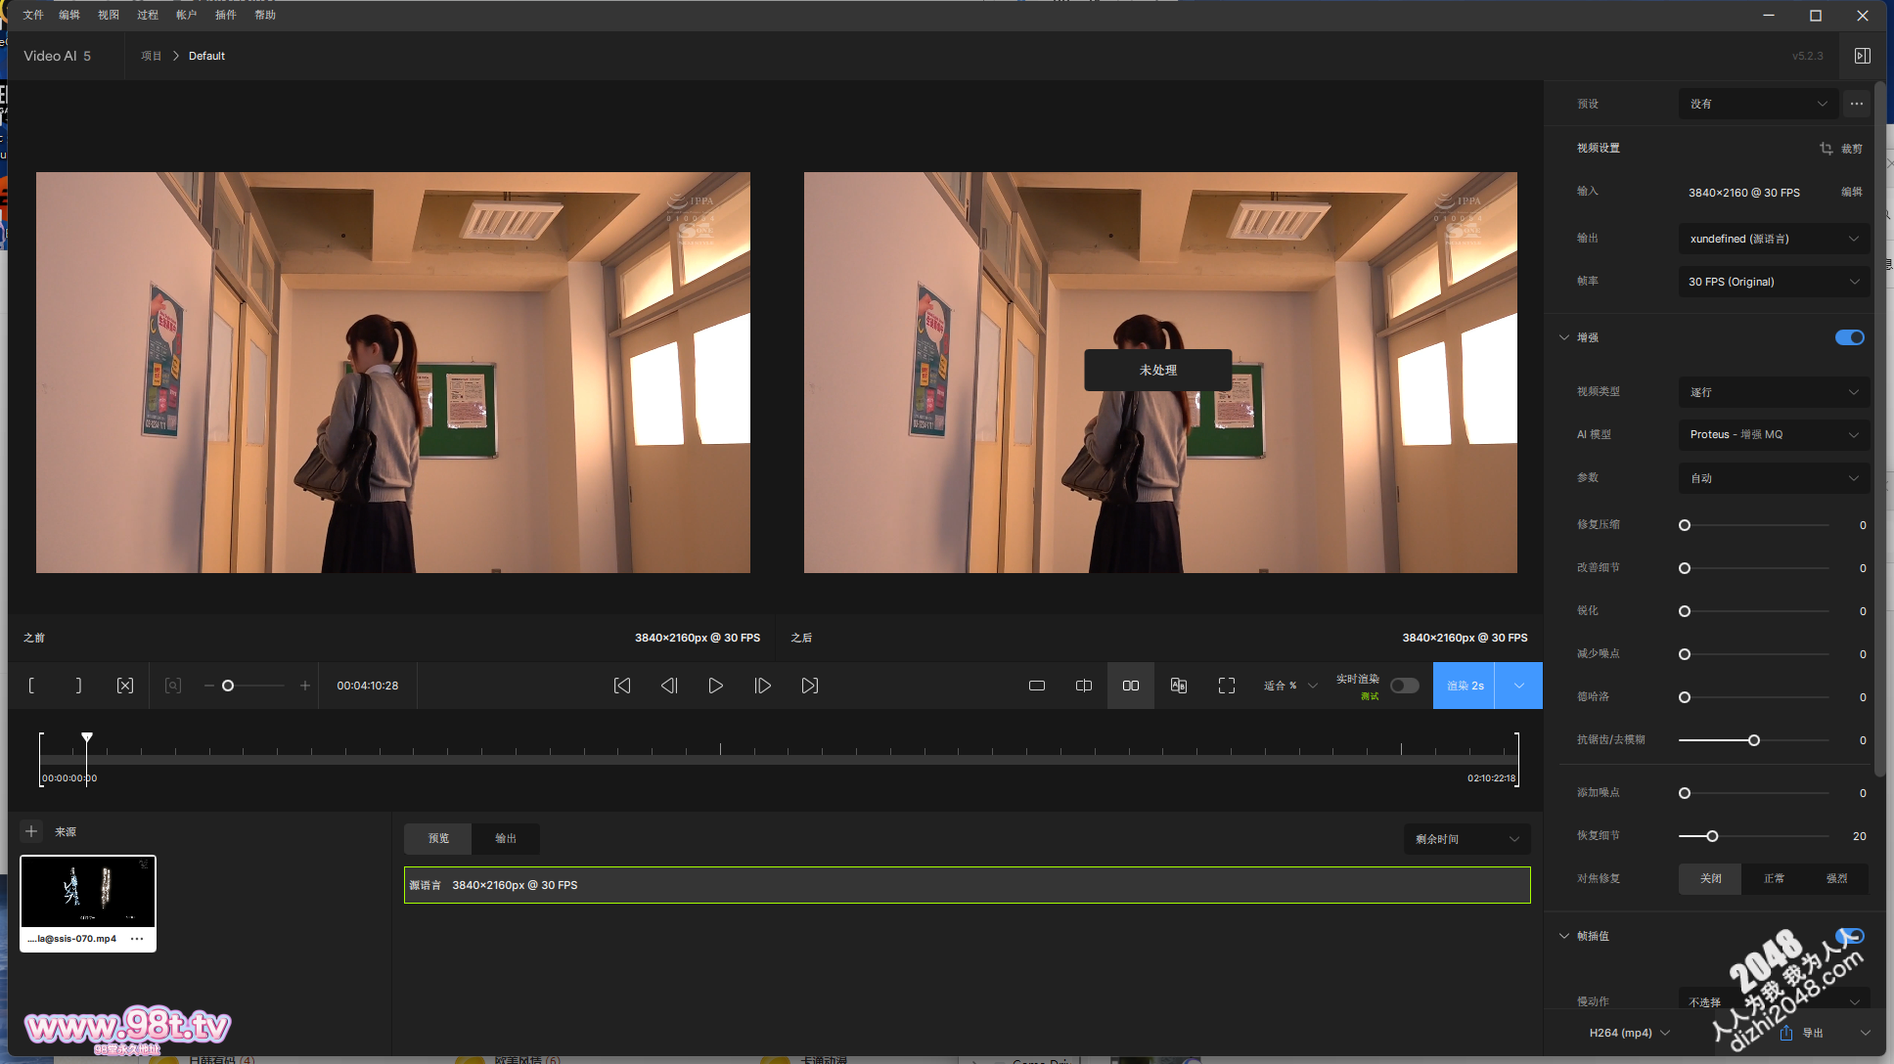The image size is (1894, 1064).
Task: Set the trim start bracket
Action: pyautogui.click(x=31, y=686)
